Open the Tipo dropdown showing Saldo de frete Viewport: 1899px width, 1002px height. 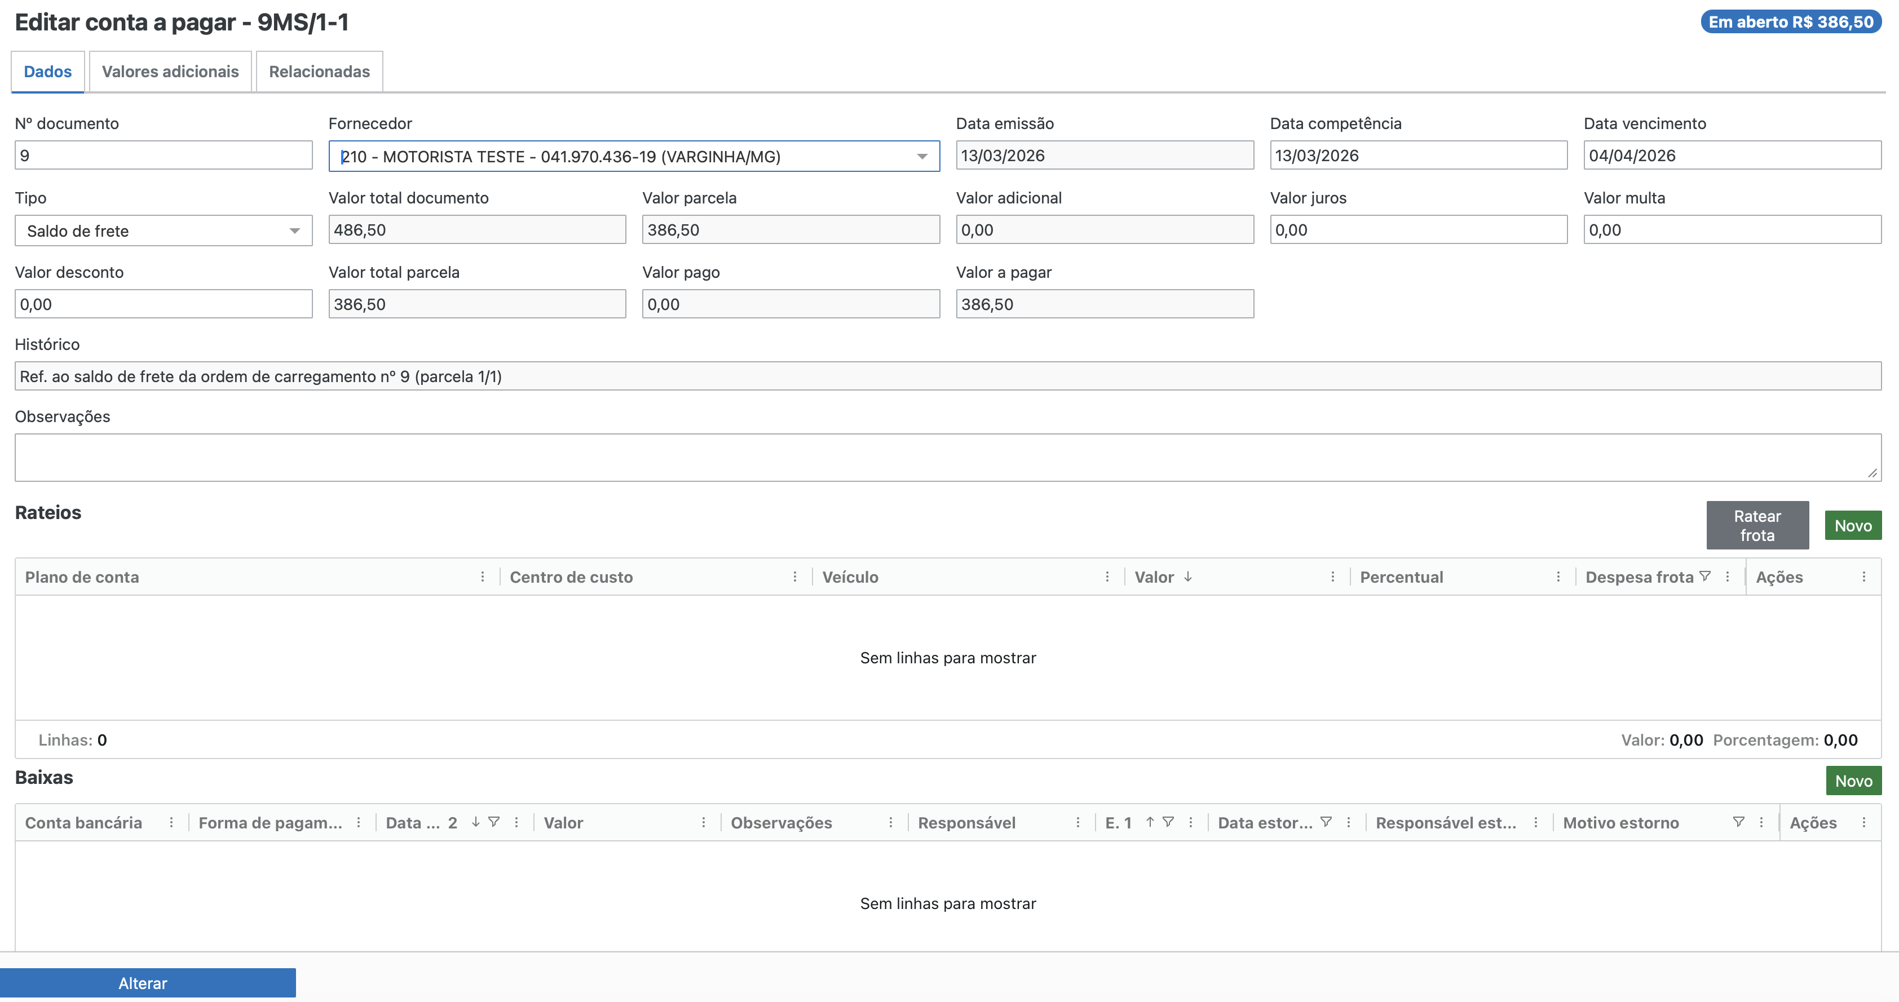[x=294, y=230]
